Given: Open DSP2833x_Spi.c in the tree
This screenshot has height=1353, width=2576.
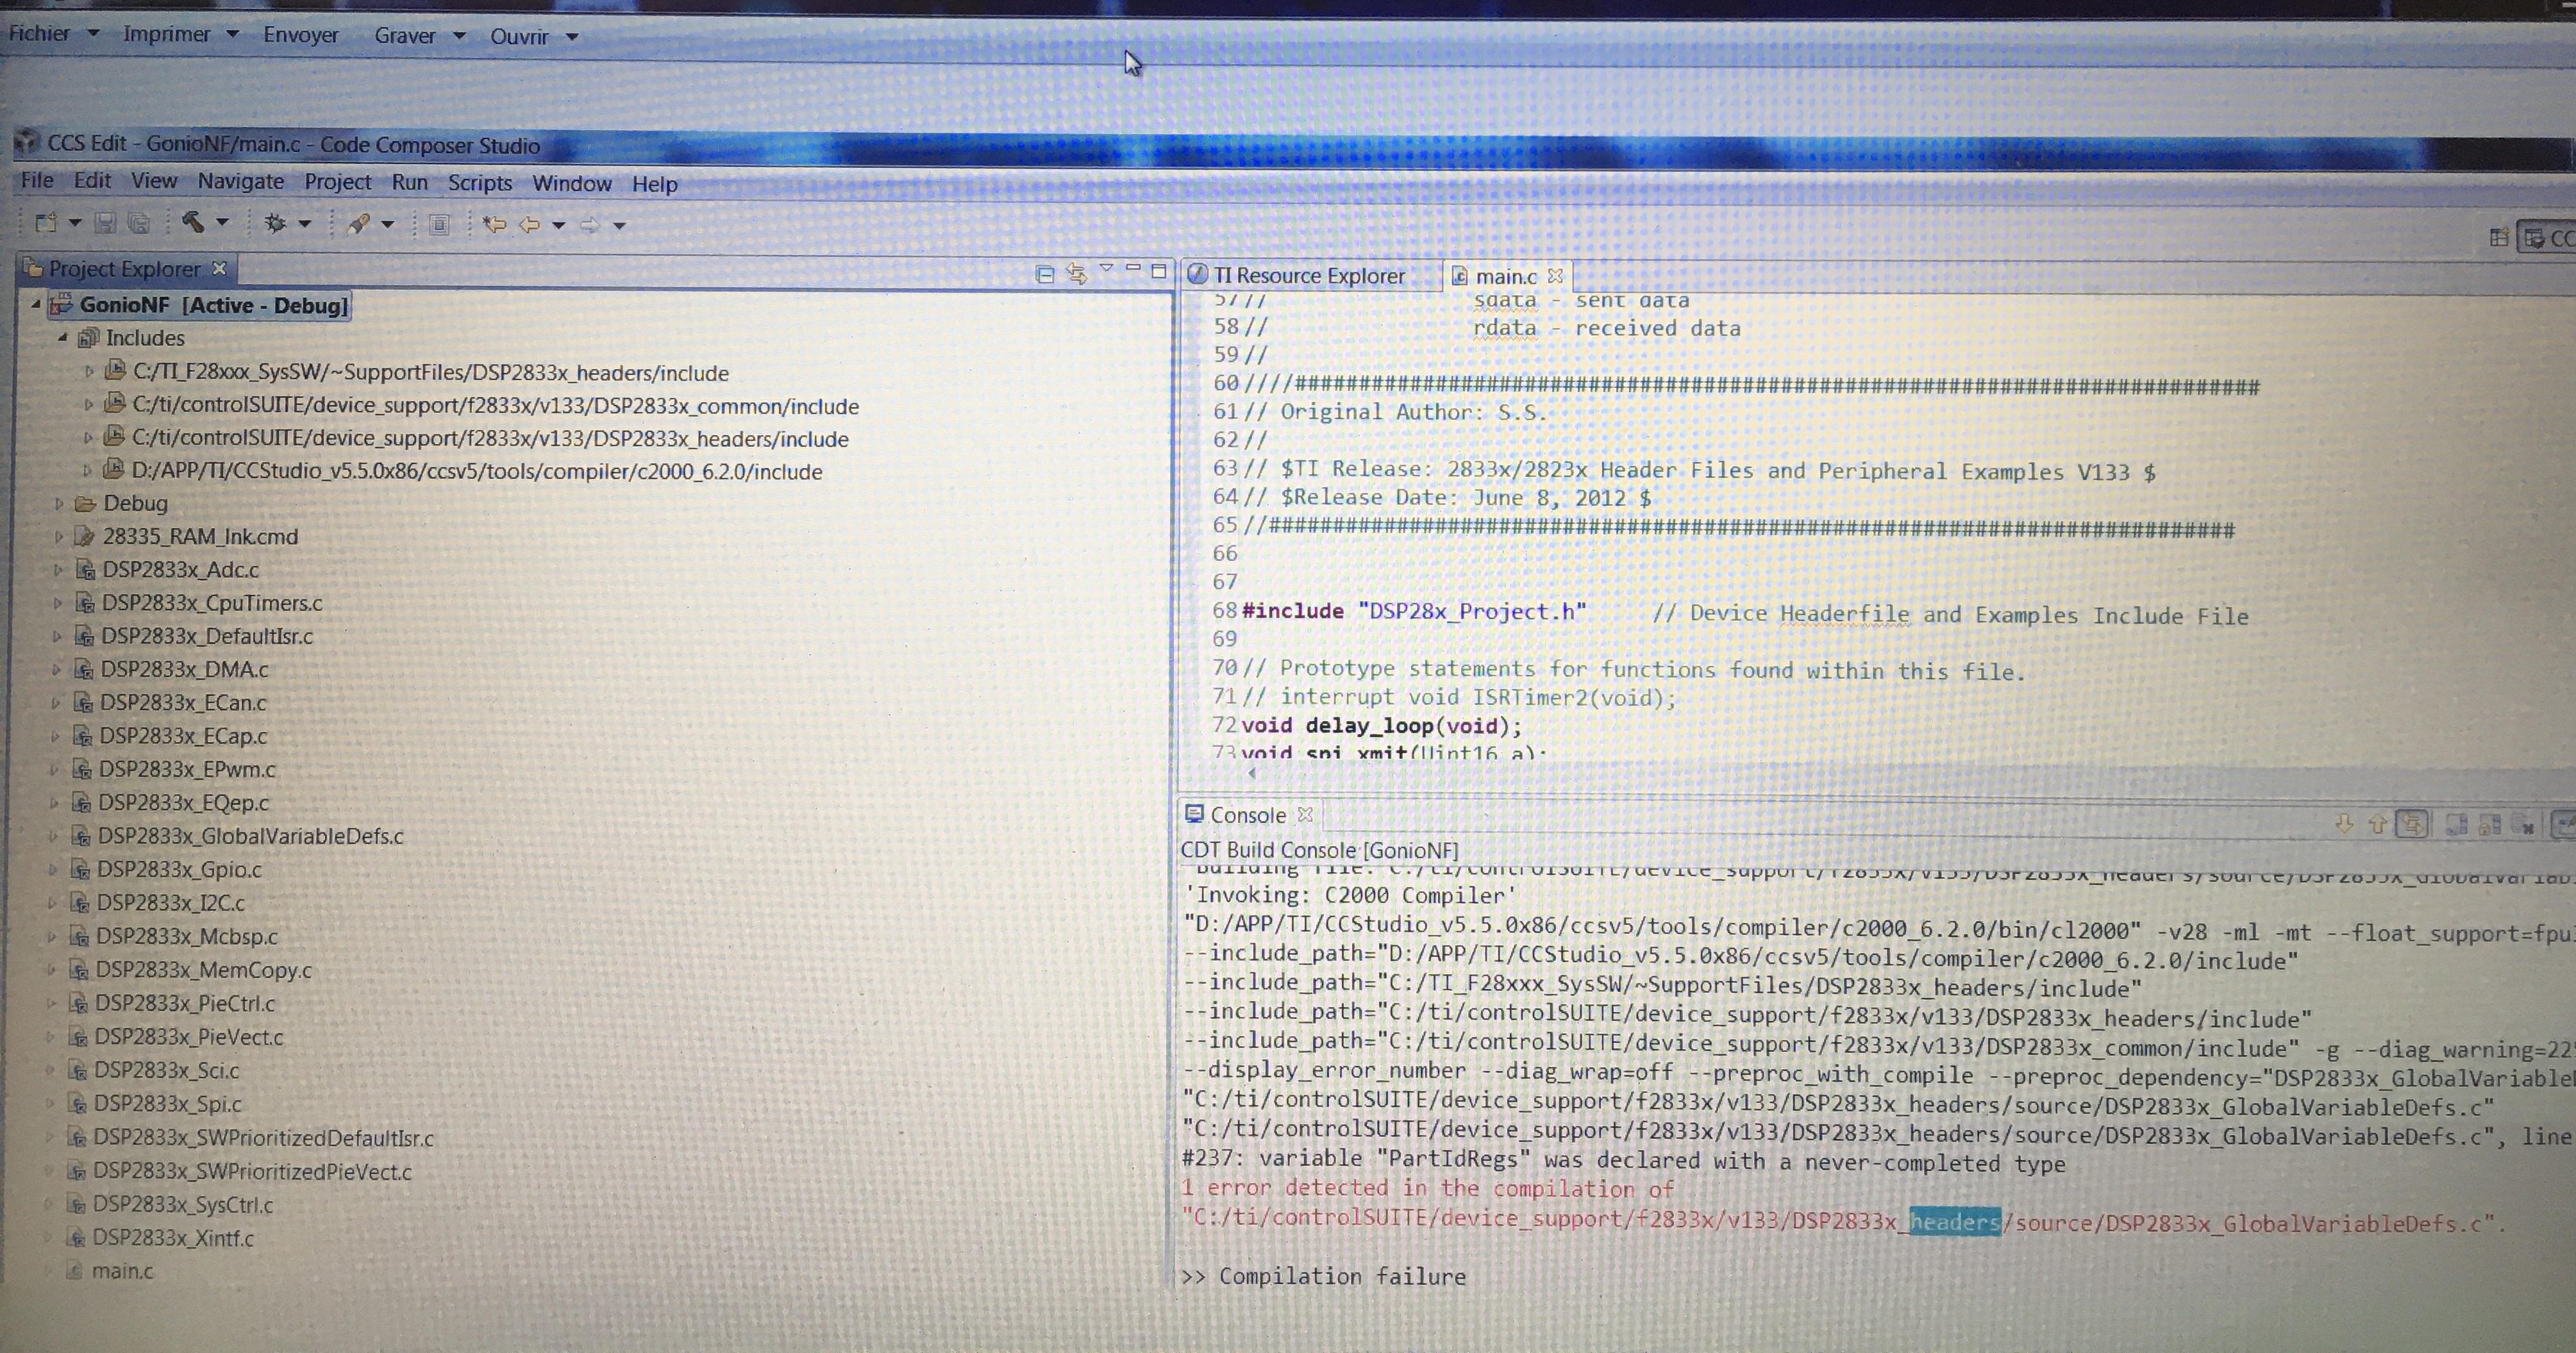Looking at the screenshot, I should click(167, 1104).
